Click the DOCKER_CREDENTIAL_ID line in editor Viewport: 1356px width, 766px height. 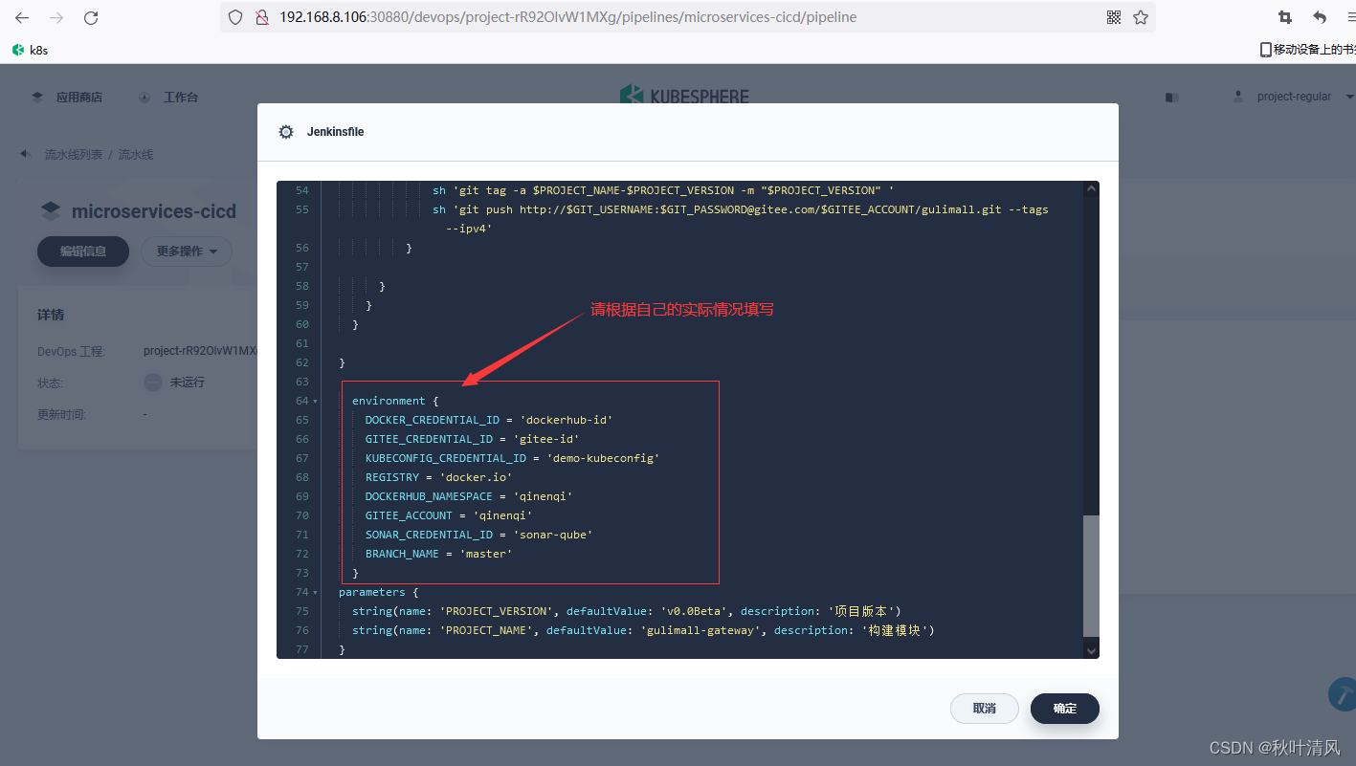click(x=489, y=420)
